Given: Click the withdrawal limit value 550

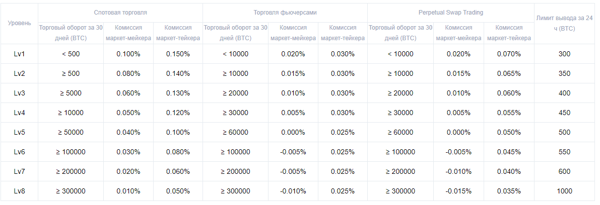Looking at the screenshot, I should pos(564,152).
